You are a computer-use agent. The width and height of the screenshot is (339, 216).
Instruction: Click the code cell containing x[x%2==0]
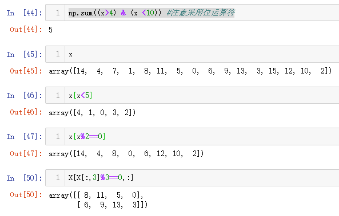point(192,136)
